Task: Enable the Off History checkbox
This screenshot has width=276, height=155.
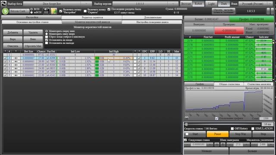Action: click(232, 129)
